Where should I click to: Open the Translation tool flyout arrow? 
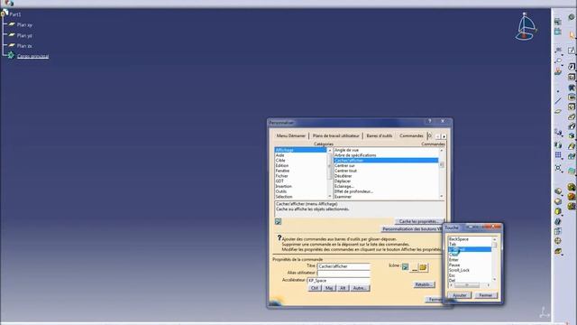click(x=563, y=136)
